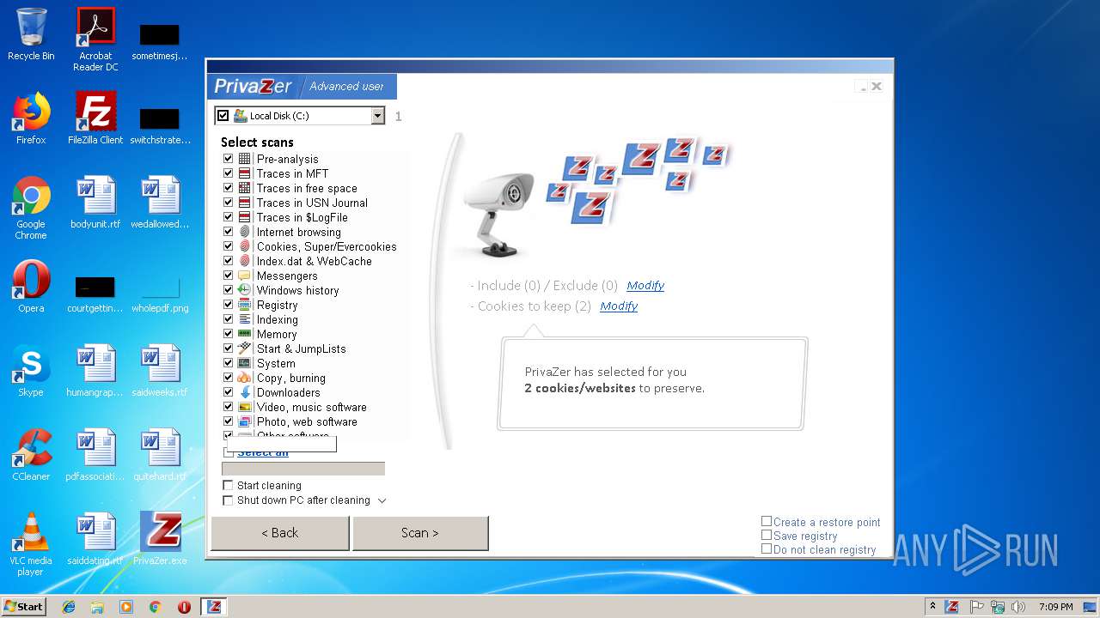
Task: Open Opera from the taskbar
Action: (x=184, y=607)
